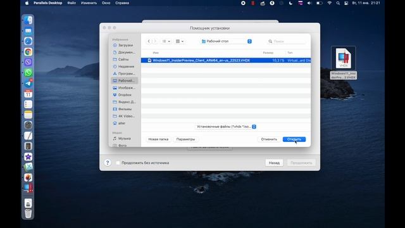Image resolution: width=405 pixels, height=228 pixels.
Task: Open Calendar in the dock
Action: pos(28,94)
